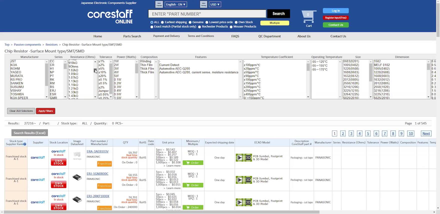View the ERJ-1GN0R00C resistor thumbnail image

77,177
